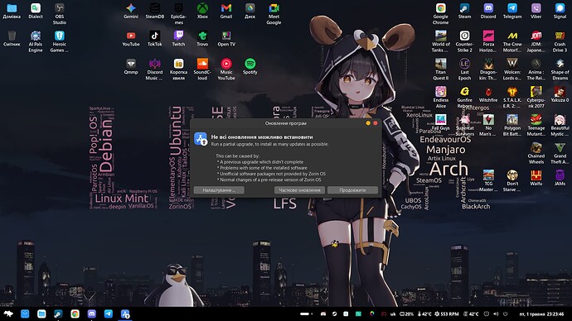Launch the Trovo desktop icon
This screenshot has height=321, width=572.
click(202, 39)
